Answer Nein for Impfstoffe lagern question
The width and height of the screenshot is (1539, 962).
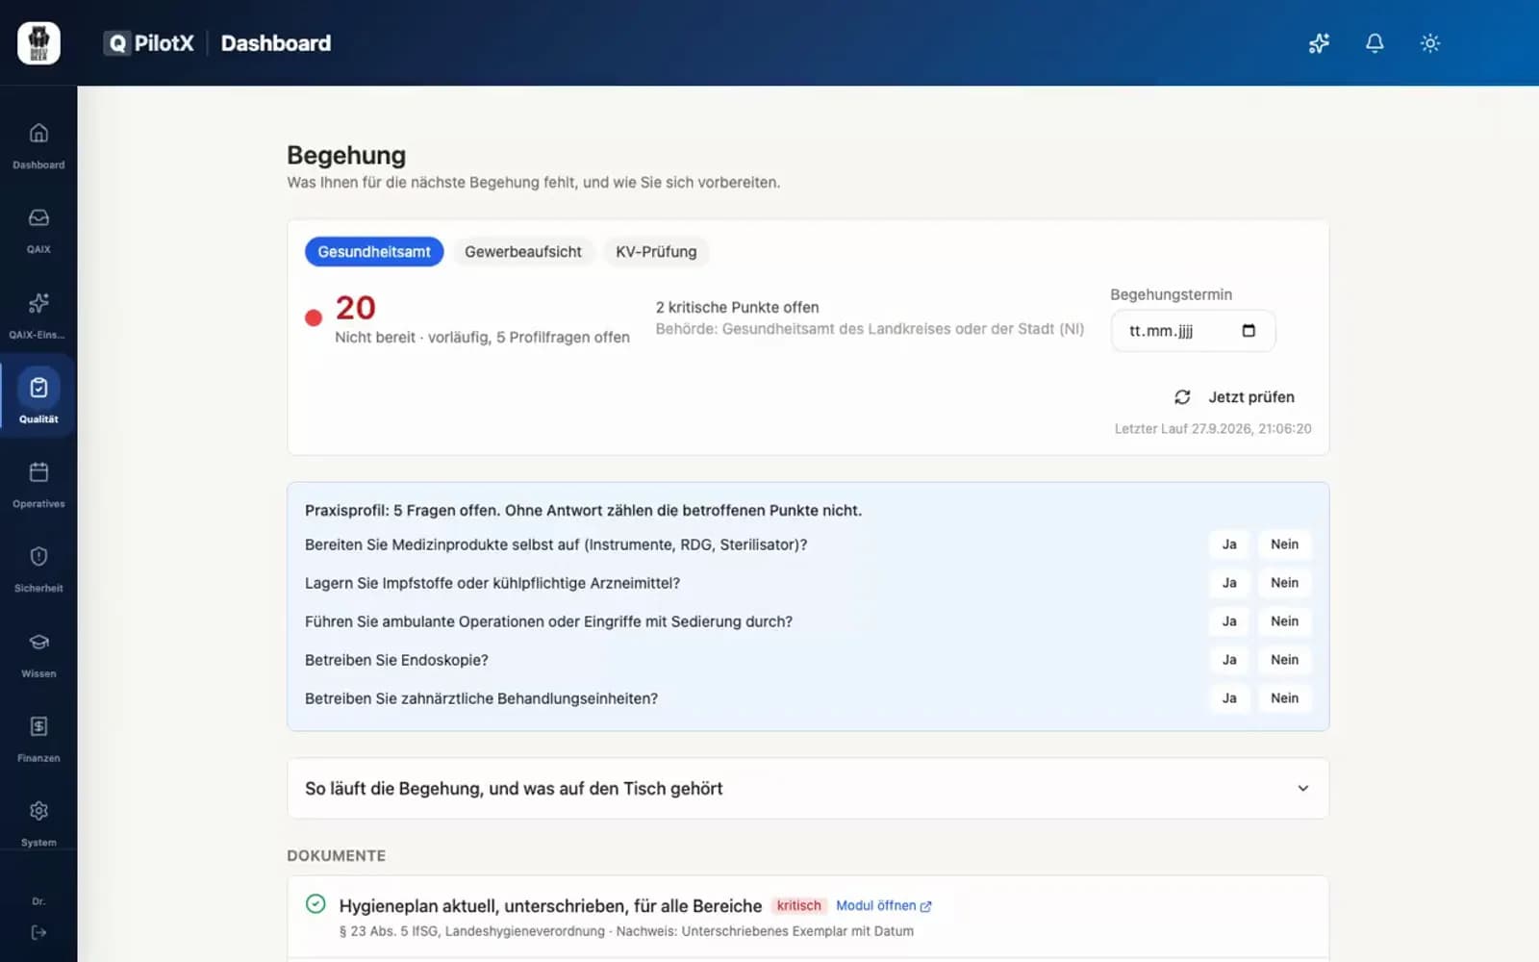tap(1284, 583)
